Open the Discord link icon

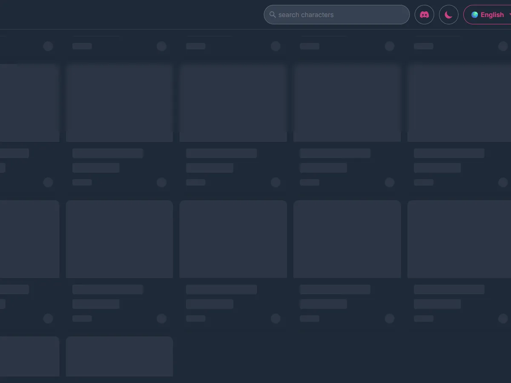click(424, 14)
